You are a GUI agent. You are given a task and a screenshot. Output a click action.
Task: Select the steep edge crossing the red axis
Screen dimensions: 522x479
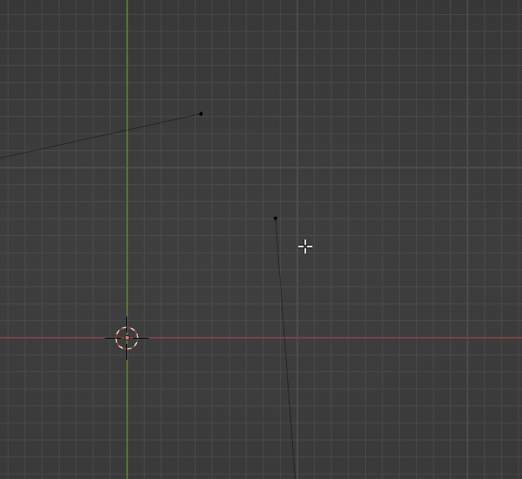286,349
